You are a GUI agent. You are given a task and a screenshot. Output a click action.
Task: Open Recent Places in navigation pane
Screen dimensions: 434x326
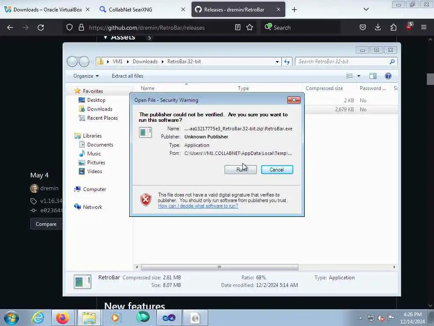(102, 118)
